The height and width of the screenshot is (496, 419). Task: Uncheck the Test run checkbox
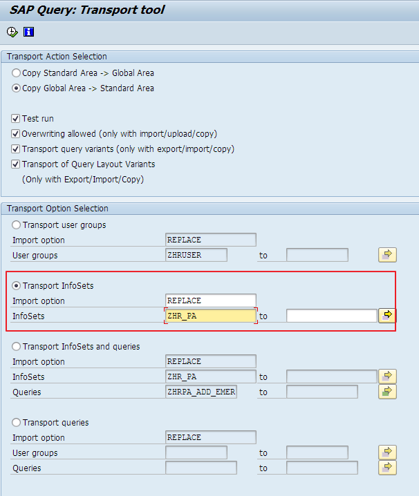click(16, 119)
